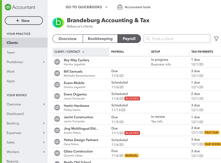Click In progress setup status for Bay Way
Image resolution: width=221 pixels, height=163 pixels.
click(x=159, y=60)
